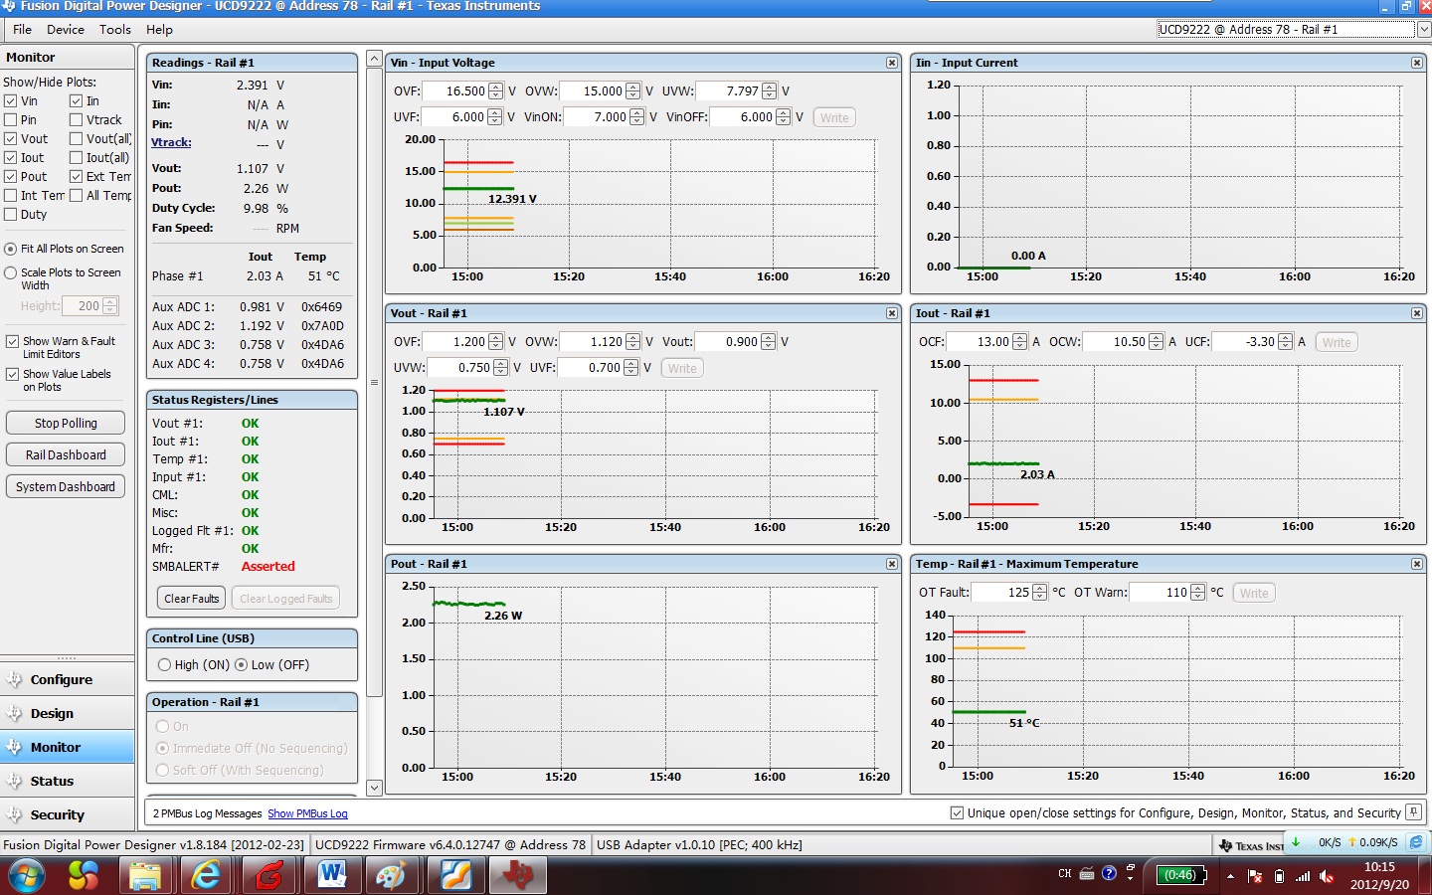Click the Vout setpoint 0.900 input field
This screenshot has height=895, width=1432.
(728, 342)
